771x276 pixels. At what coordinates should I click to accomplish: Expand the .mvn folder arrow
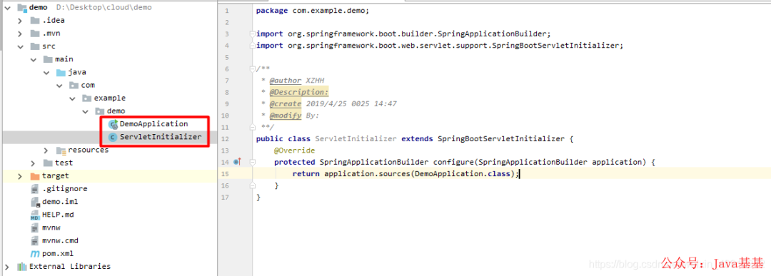20,34
